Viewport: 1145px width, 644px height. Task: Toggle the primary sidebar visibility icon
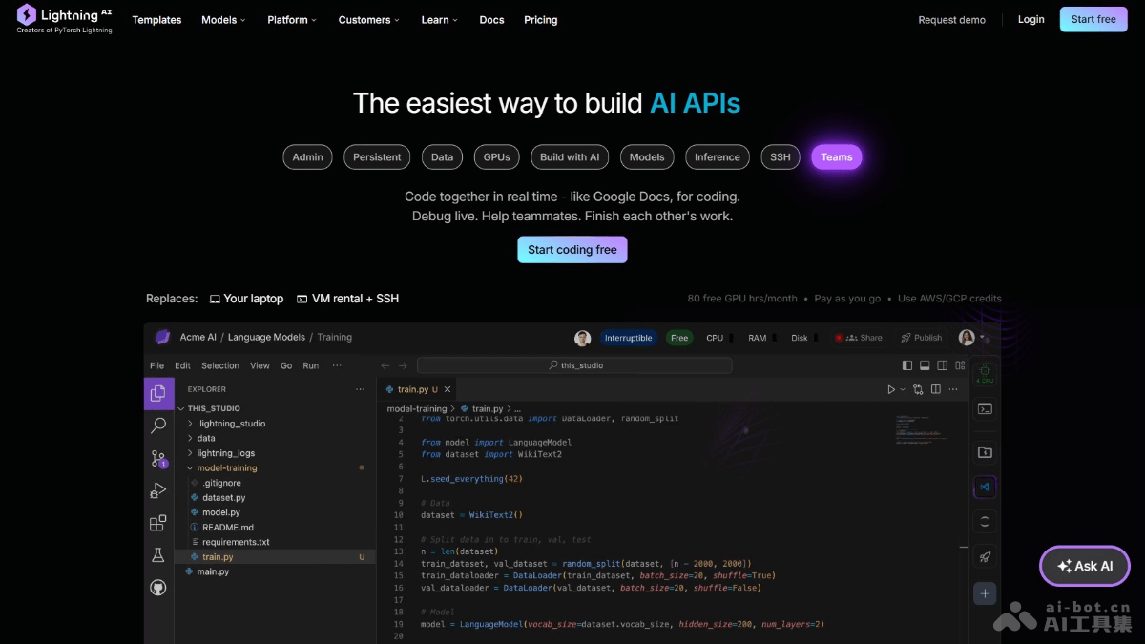906,364
